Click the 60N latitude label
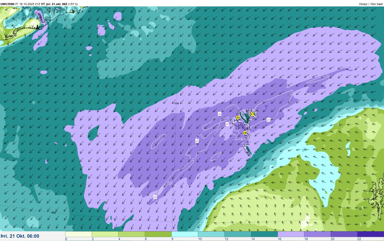 [53, 213]
